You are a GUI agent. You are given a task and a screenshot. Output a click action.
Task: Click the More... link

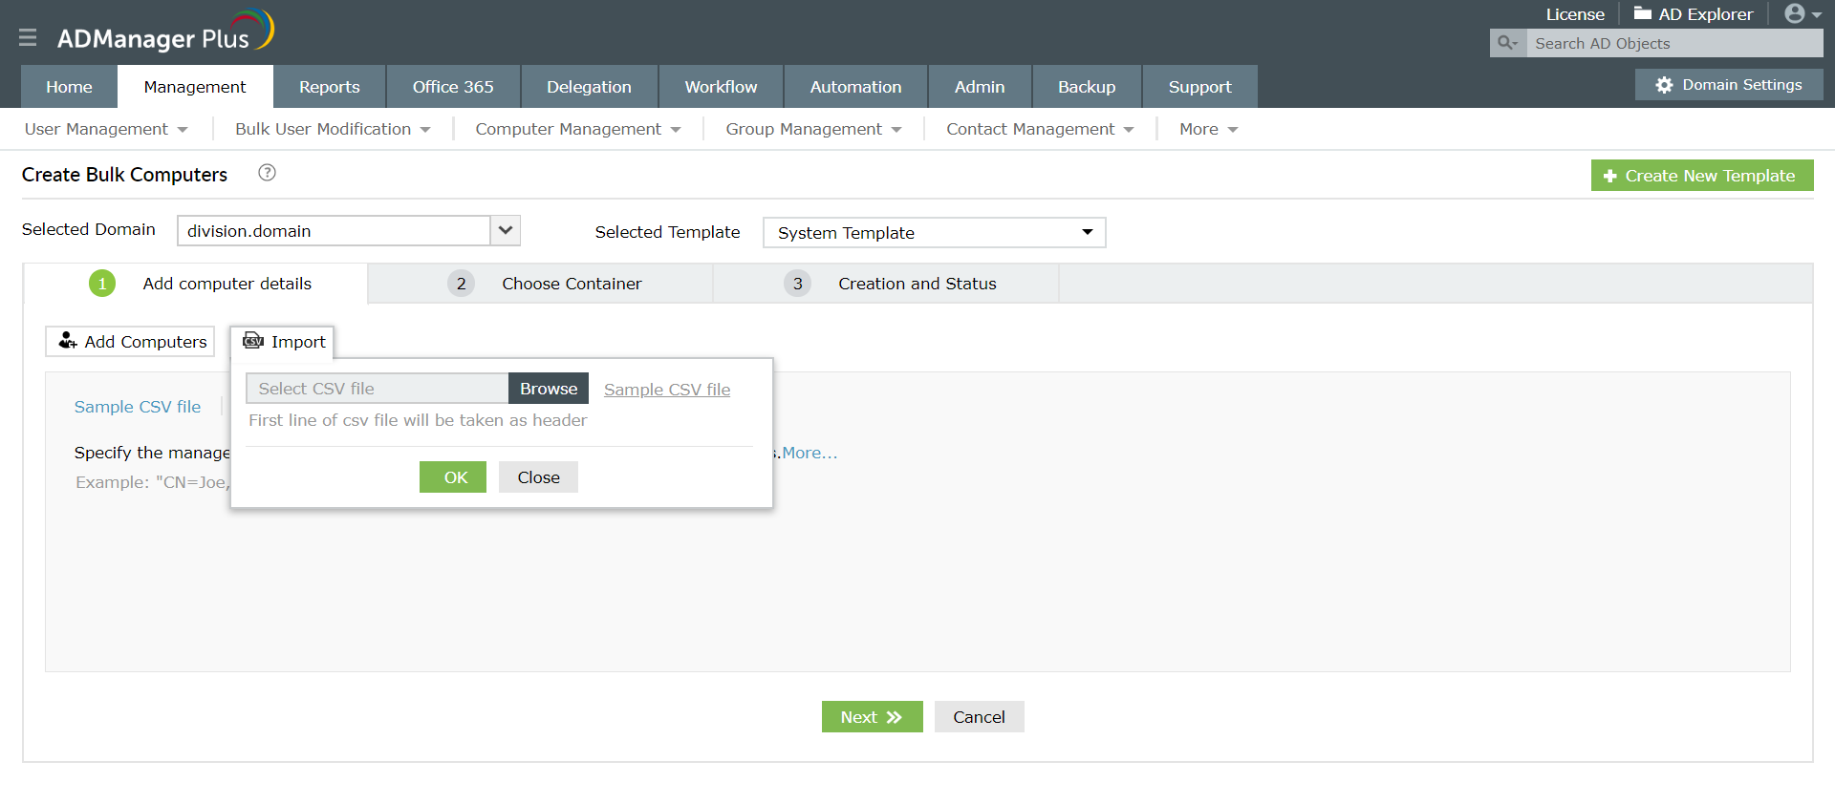click(x=810, y=453)
